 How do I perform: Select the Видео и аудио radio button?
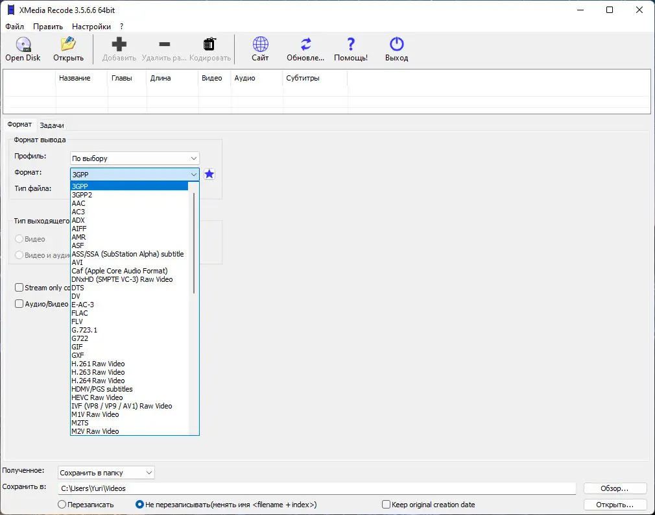coord(19,255)
